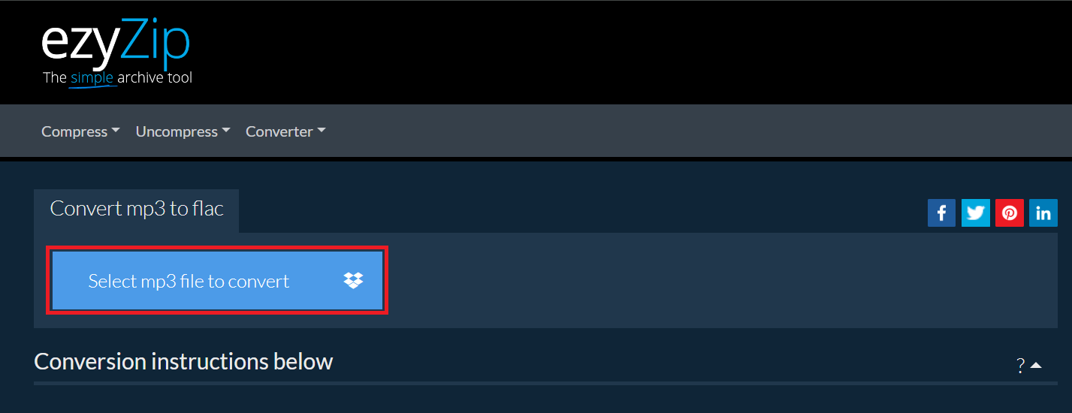
Task: Share page via Facebook icon
Action: pos(941,213)
